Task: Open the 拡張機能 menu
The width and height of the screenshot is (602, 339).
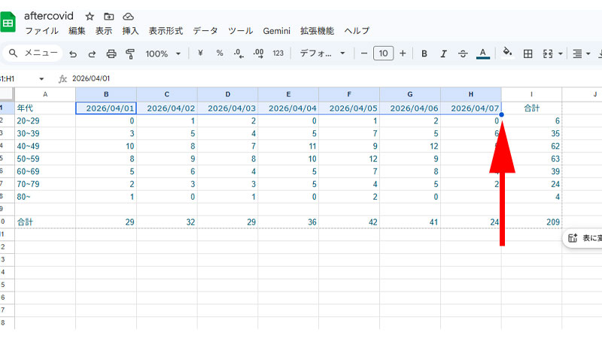Action: 317,31
